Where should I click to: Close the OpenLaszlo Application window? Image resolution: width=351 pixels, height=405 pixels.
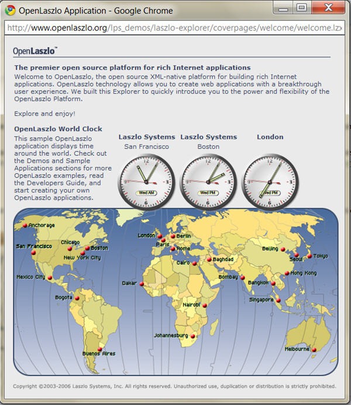click(x=328, y=8)
